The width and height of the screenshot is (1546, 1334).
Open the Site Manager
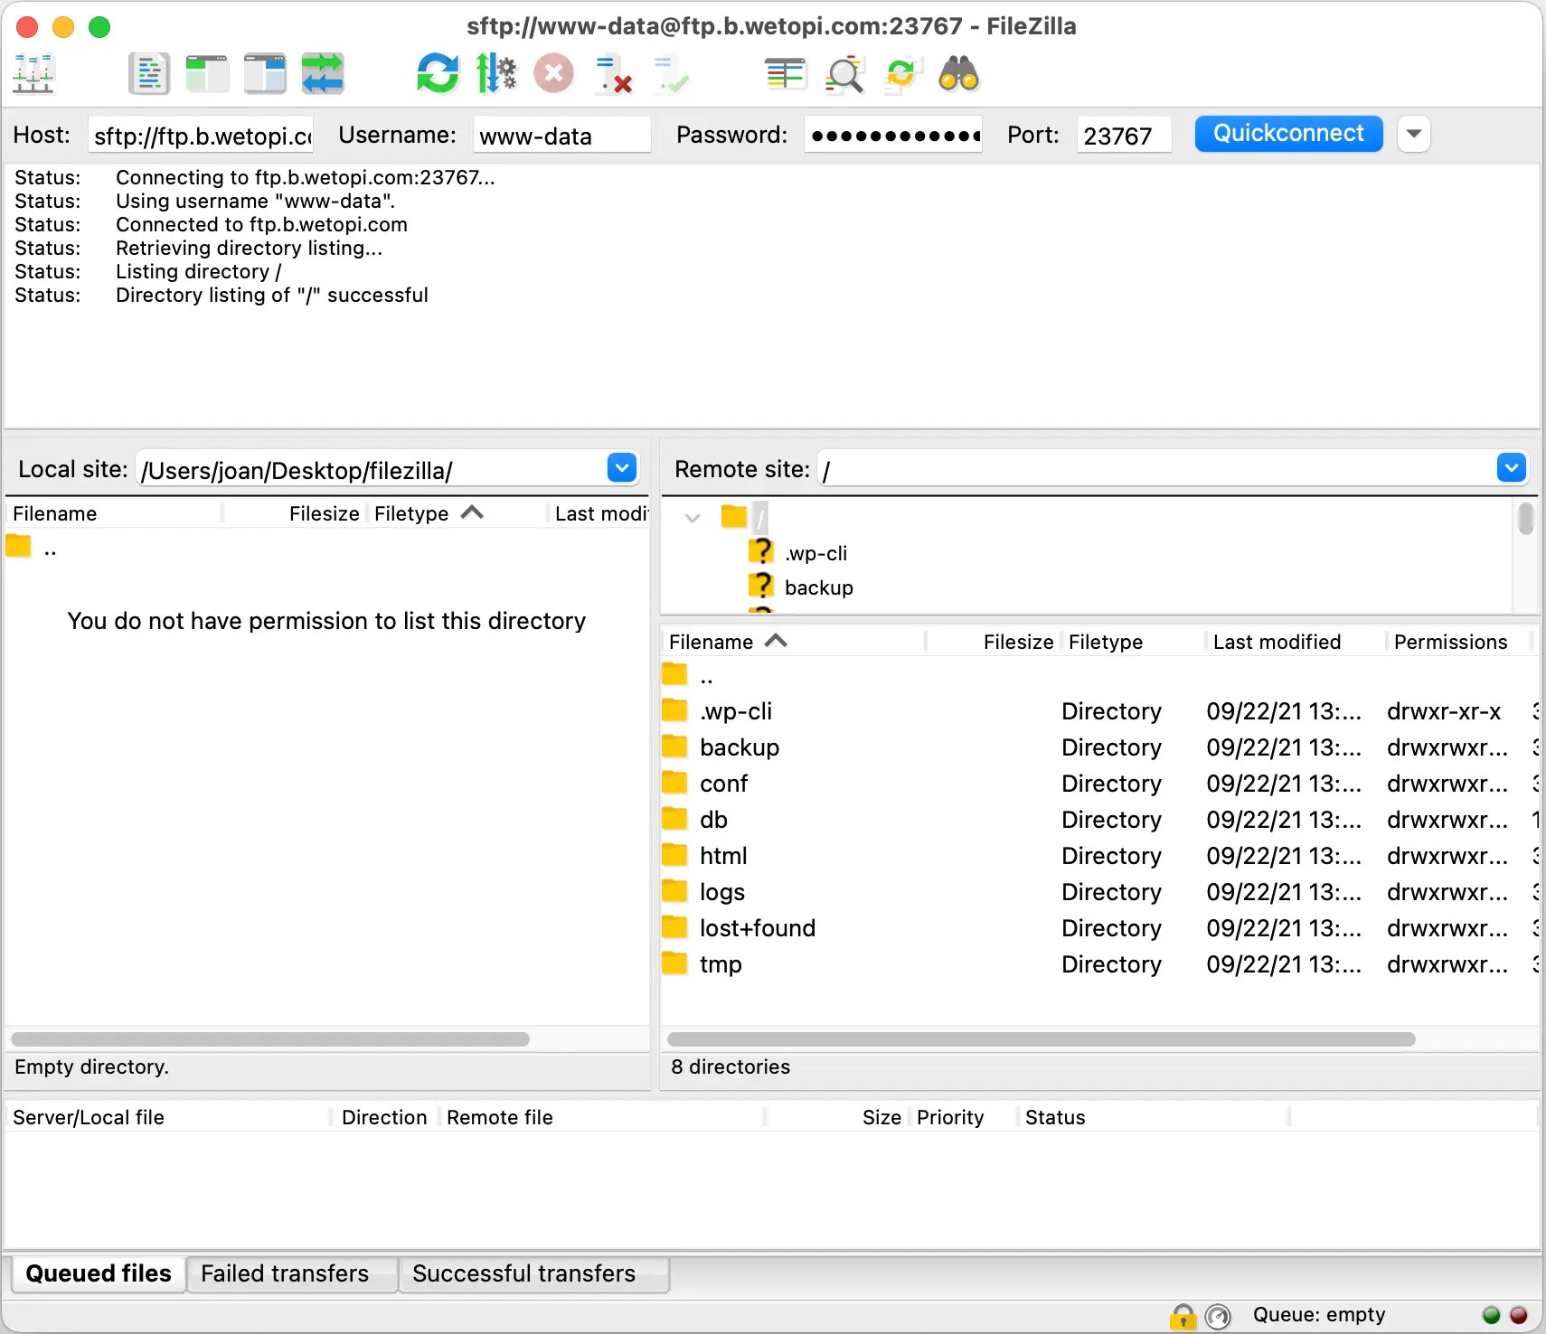(33, 73)
